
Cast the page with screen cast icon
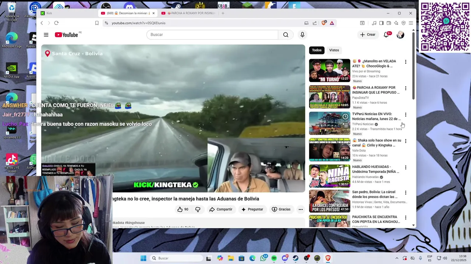(306, 23)
